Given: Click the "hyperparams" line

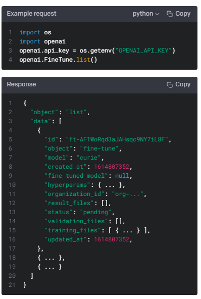Looking at the screenshot, I should pos(85,185).
